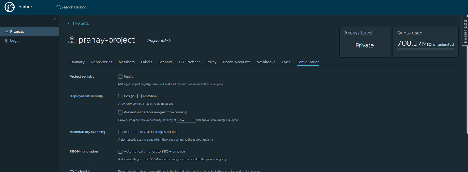Click the 708.57MiB quota value
468x172 pixels.
pos(414,43)
